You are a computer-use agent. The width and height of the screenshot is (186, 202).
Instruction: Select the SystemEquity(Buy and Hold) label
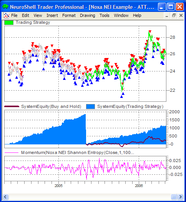coord(51,106)
